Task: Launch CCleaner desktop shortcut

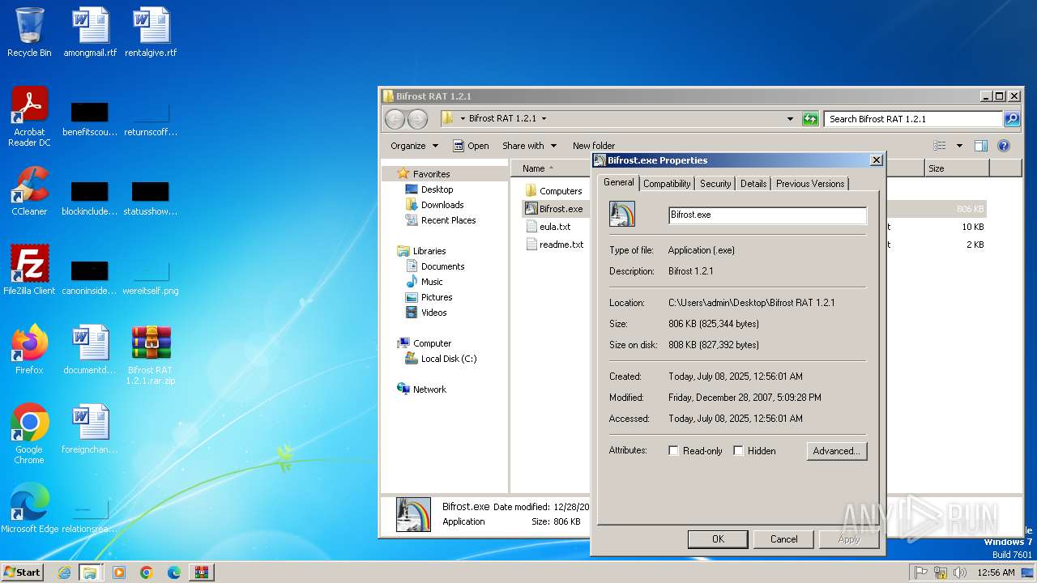Action: (29, 191)
